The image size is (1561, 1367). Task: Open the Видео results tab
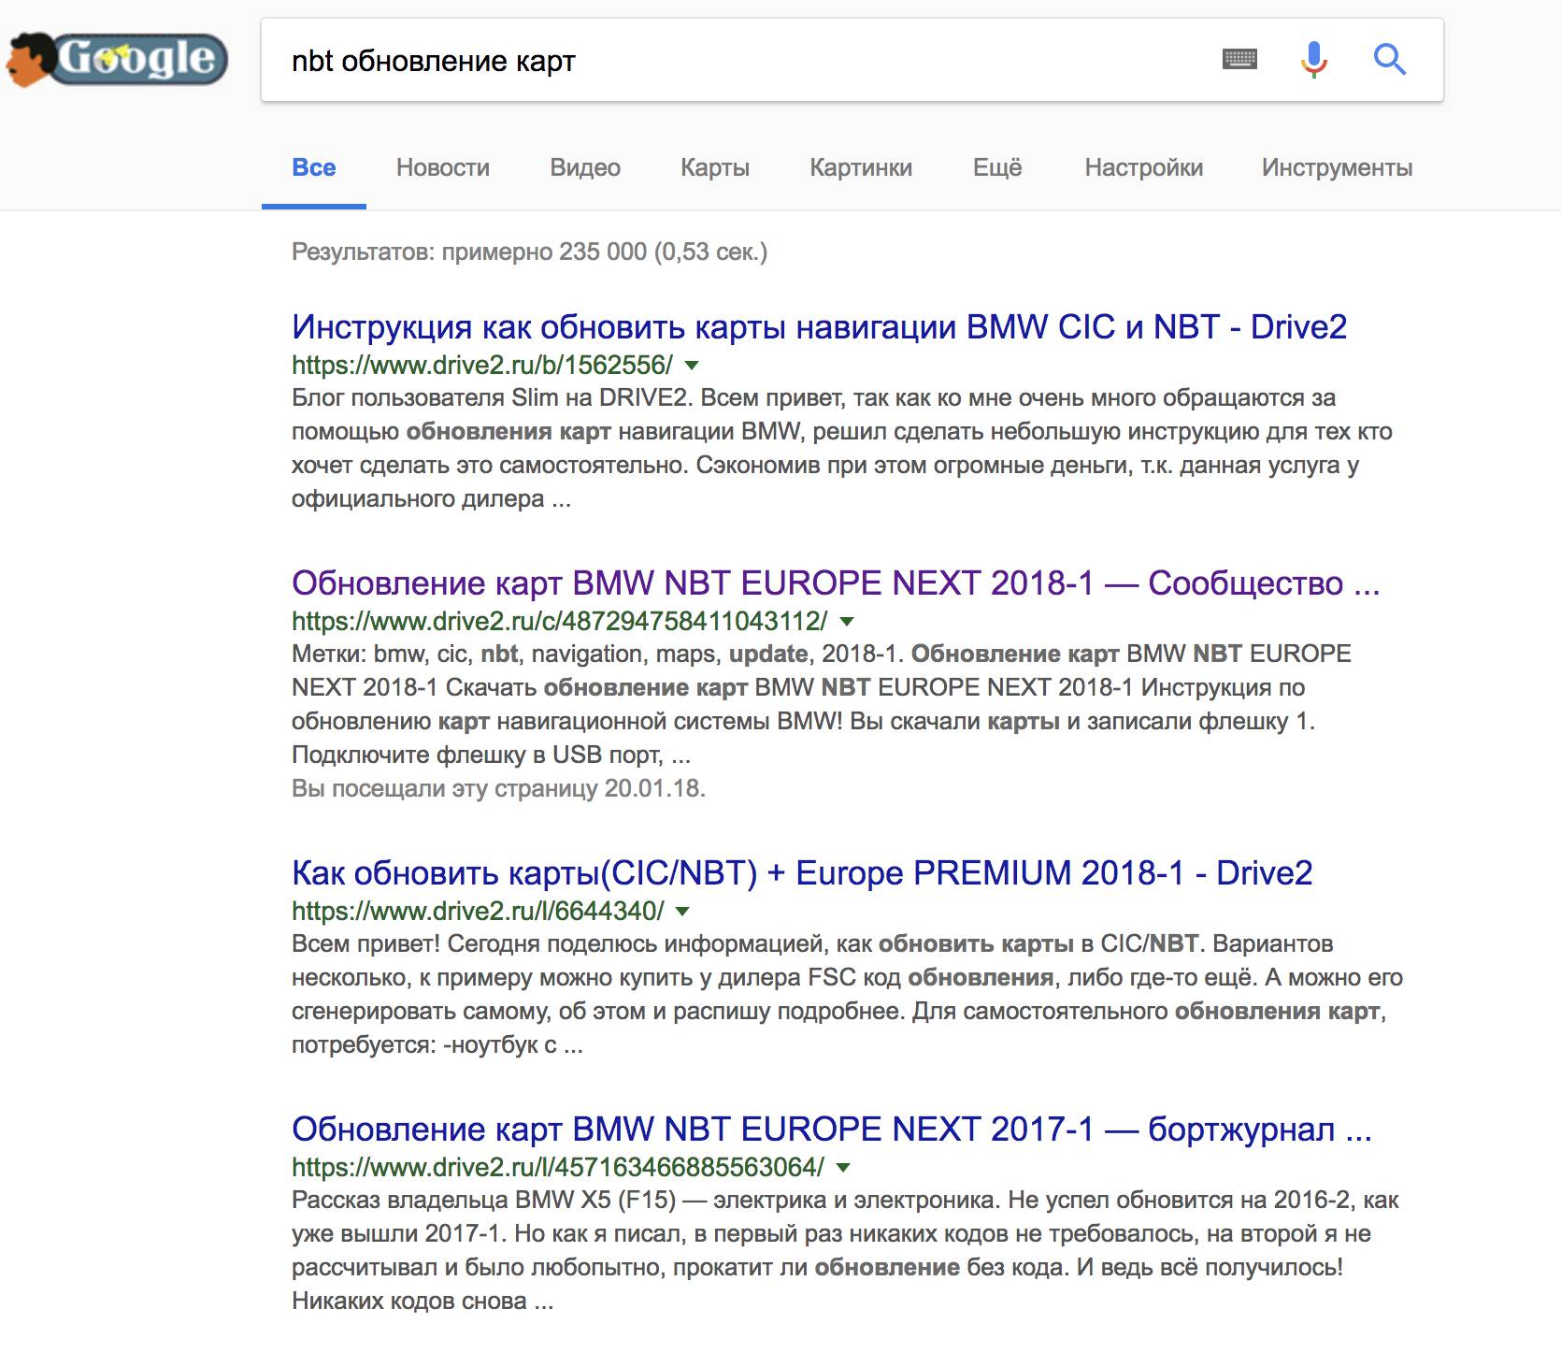(x=585, y=168)
